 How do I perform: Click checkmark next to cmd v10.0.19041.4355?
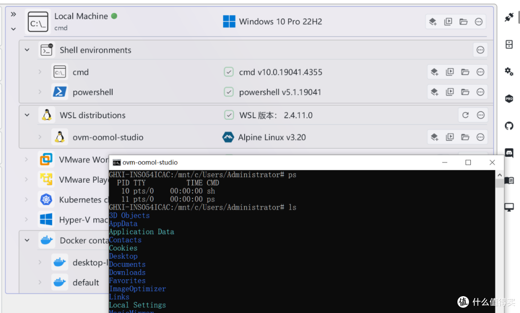pyautogui.click(x=229, y=72)
